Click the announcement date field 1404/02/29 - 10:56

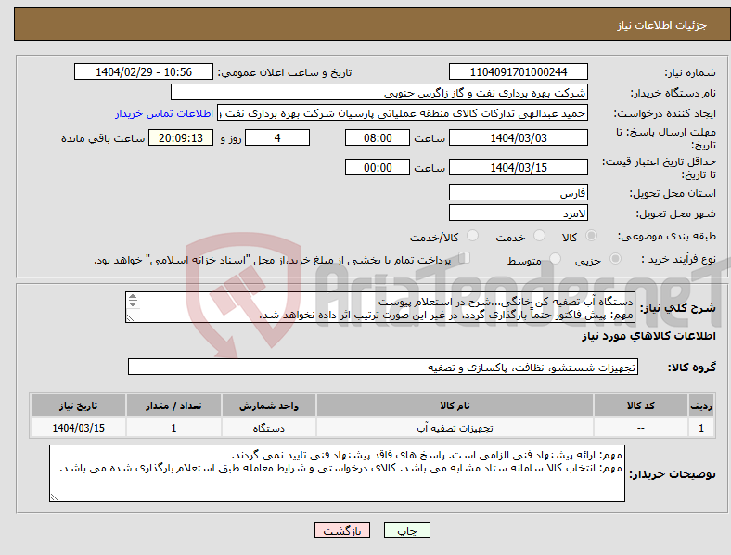coord(144,71)
